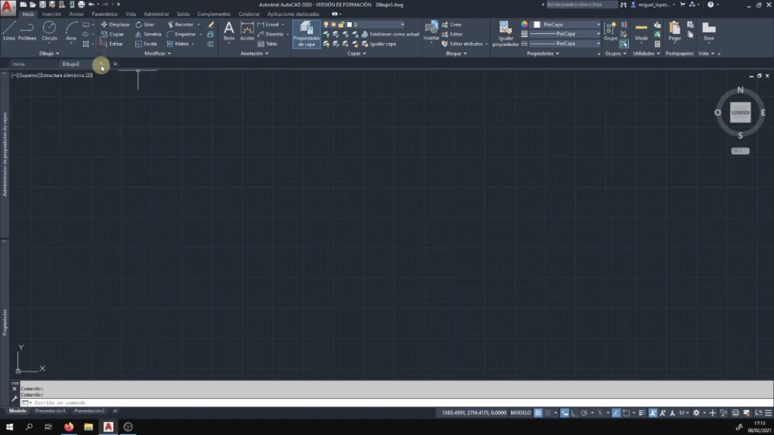Insert text with the Texto tool

(228, 30)
